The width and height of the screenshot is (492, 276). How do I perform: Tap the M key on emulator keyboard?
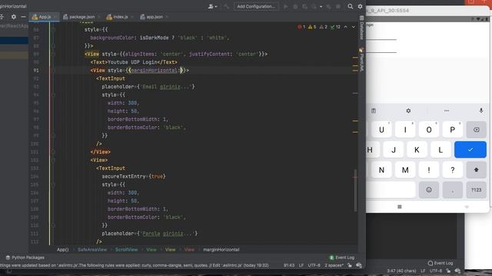(x=405, y=170)
